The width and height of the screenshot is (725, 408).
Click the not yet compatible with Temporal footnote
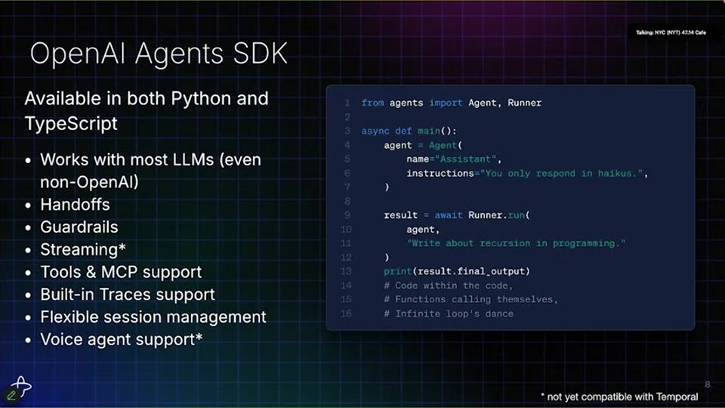pos(619,397)
